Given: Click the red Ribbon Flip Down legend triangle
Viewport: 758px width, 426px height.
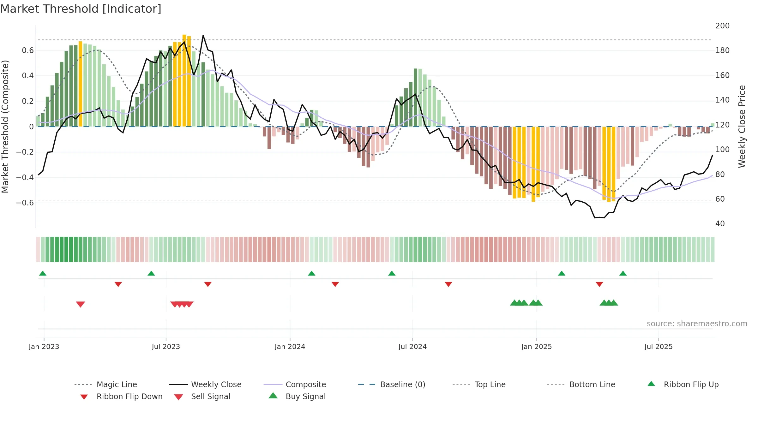Looking at the screenshot, I should pyautogui.click(x=84, y=397).
